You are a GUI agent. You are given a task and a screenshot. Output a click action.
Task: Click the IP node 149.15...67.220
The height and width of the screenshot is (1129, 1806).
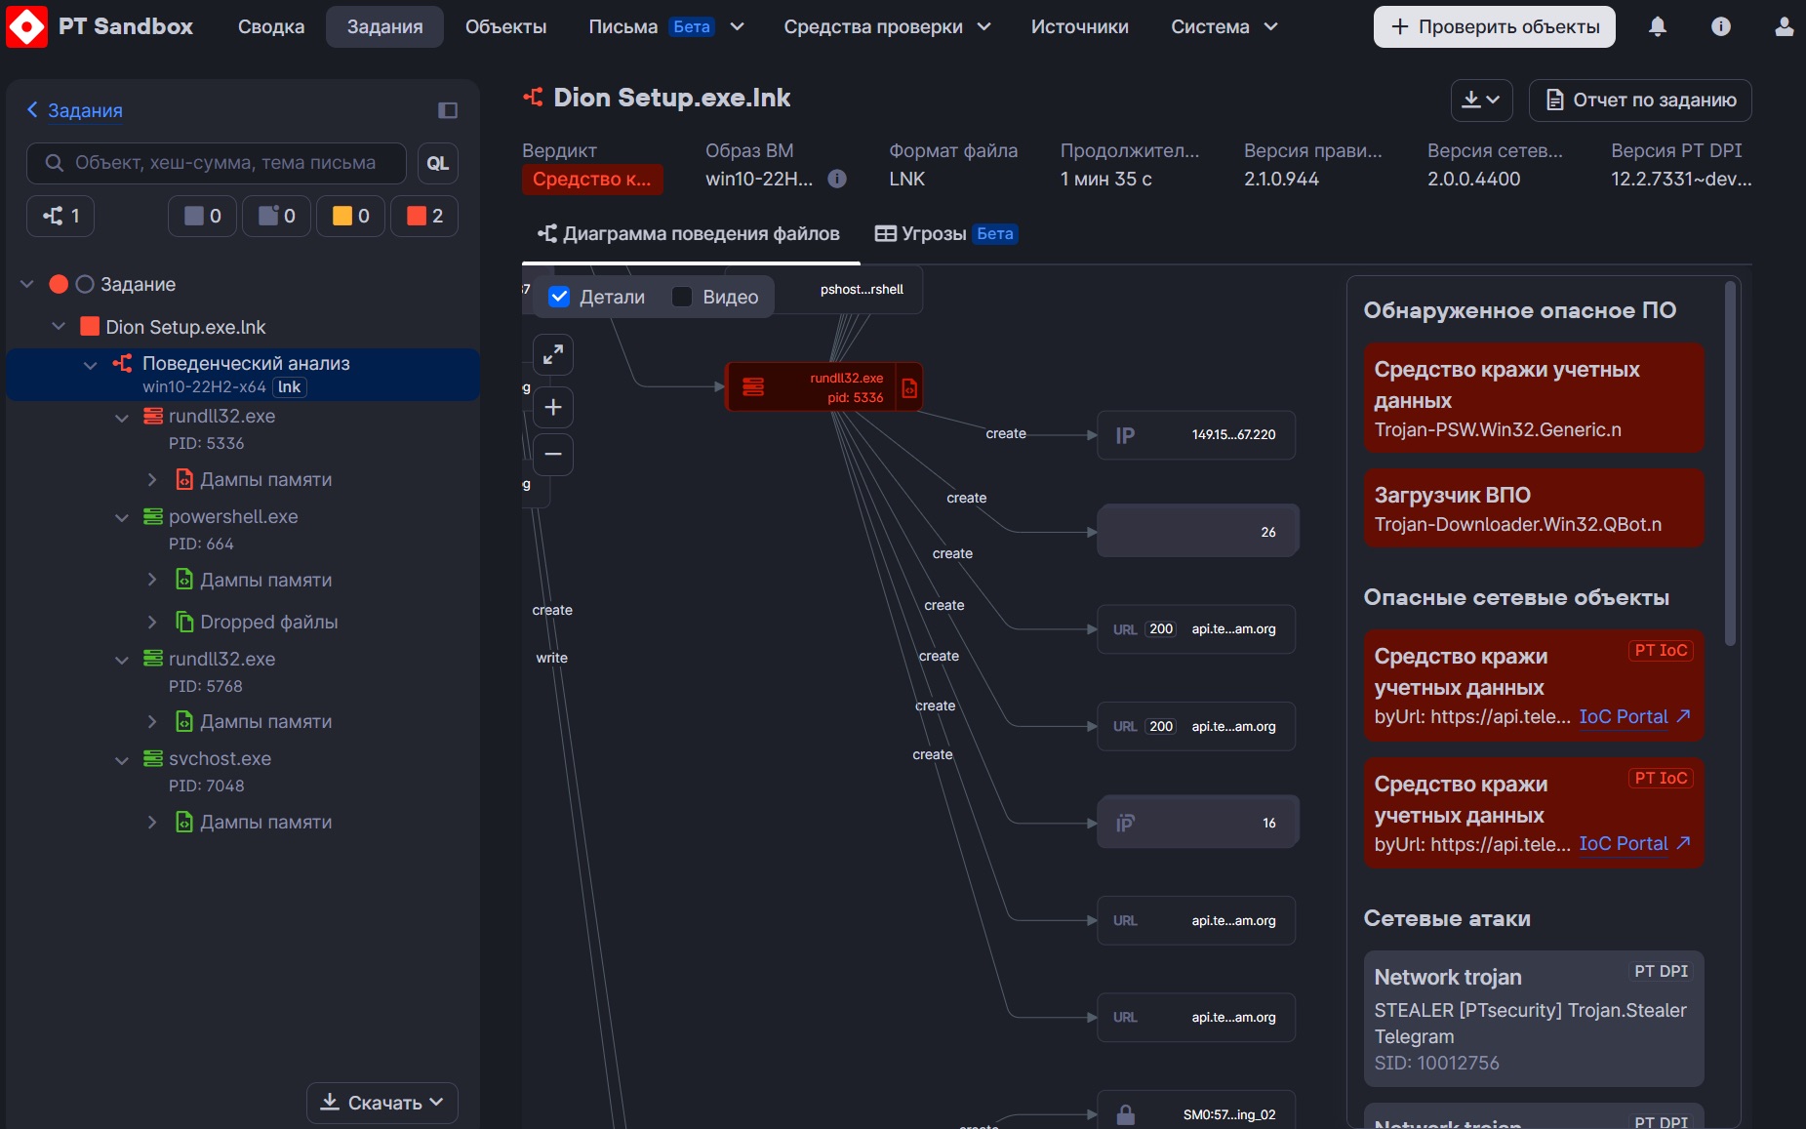point(1196,435)
